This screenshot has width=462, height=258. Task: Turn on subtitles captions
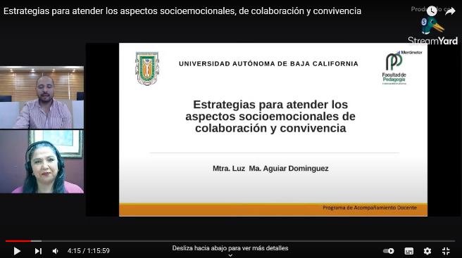[409, 251]
